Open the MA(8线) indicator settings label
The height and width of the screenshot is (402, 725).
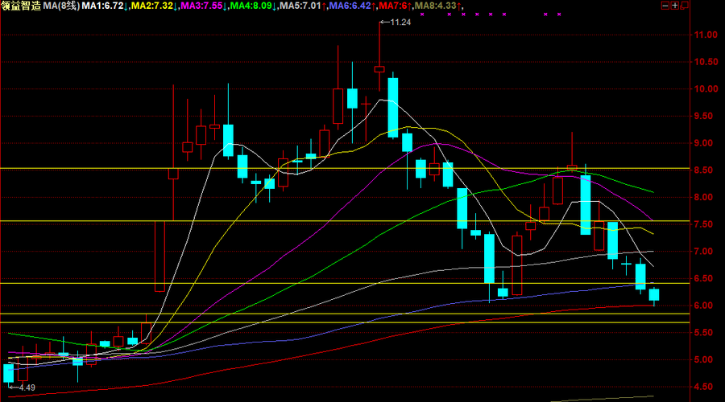(61, 6)
